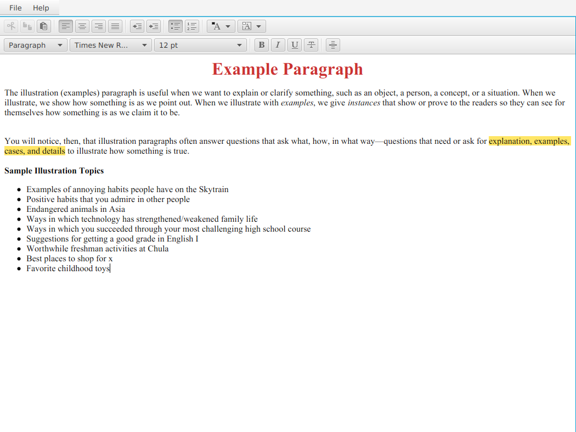
Task: Increase the paragraph indent
Action: coord(154,26)
